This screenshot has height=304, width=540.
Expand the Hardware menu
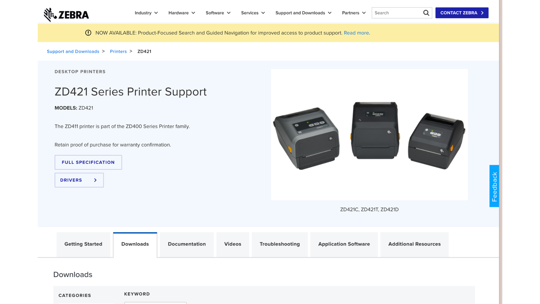point(182,13)
